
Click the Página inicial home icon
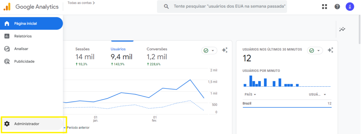coord(7,24)
